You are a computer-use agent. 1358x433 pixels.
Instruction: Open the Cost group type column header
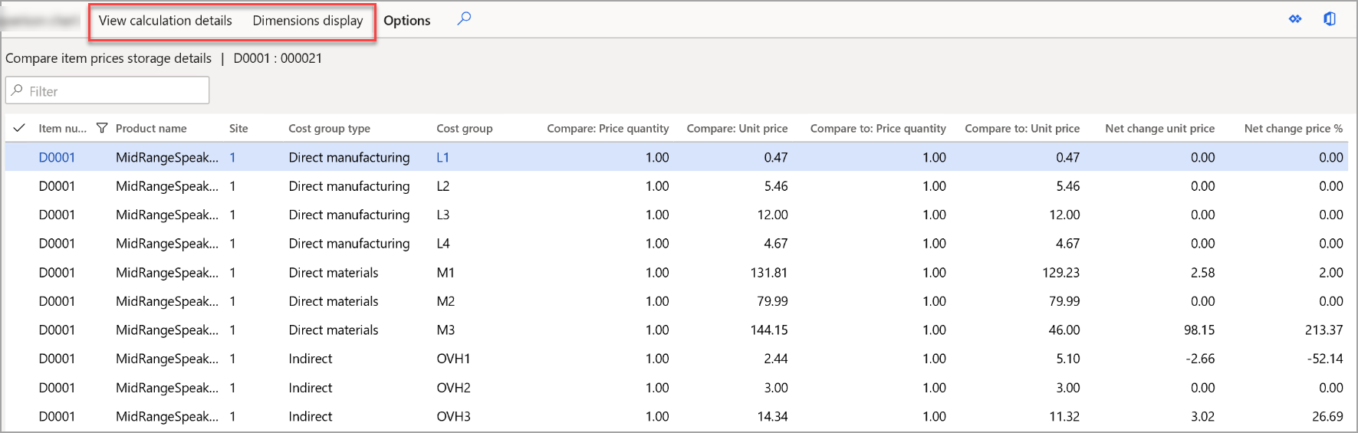pyautogui.click(x=329, y=129)
